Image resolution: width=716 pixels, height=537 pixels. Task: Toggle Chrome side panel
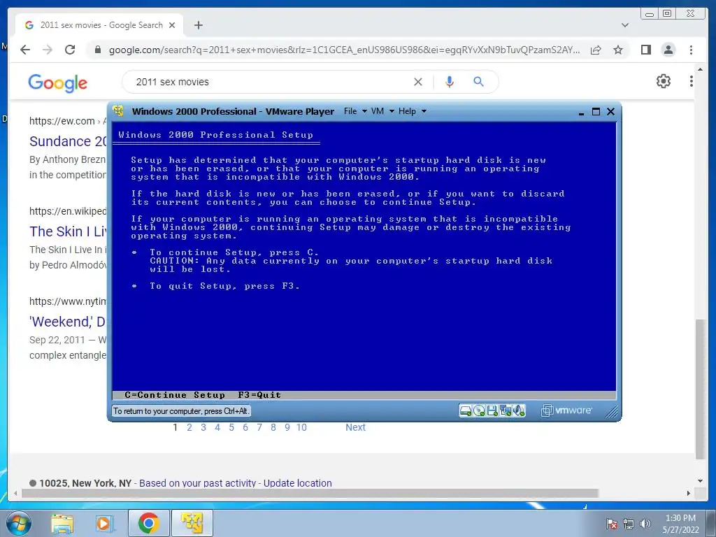tap(645, 50)
